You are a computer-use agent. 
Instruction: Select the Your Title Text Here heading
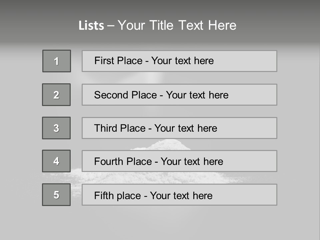(177, 25)
